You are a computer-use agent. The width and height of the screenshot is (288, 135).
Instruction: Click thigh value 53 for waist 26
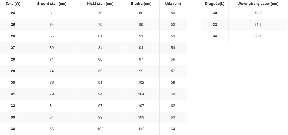(173, 36)
